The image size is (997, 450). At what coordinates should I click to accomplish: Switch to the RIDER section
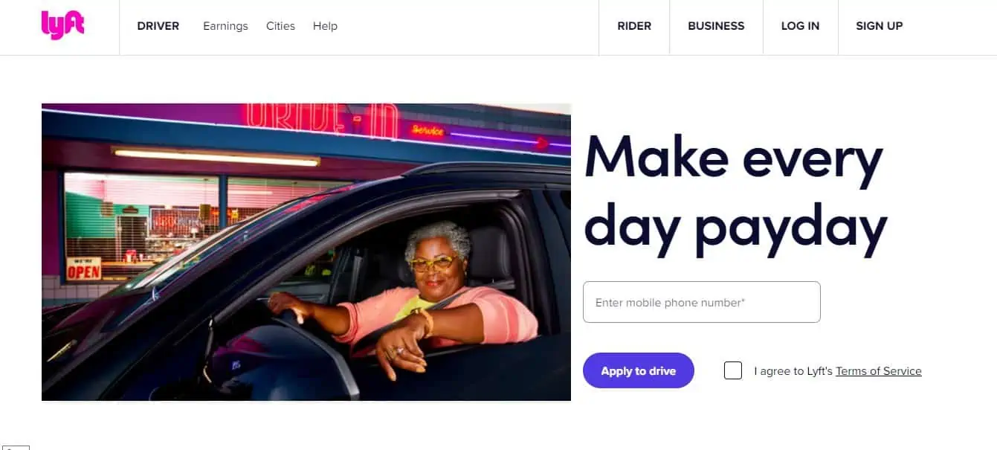tap(634, 26)
